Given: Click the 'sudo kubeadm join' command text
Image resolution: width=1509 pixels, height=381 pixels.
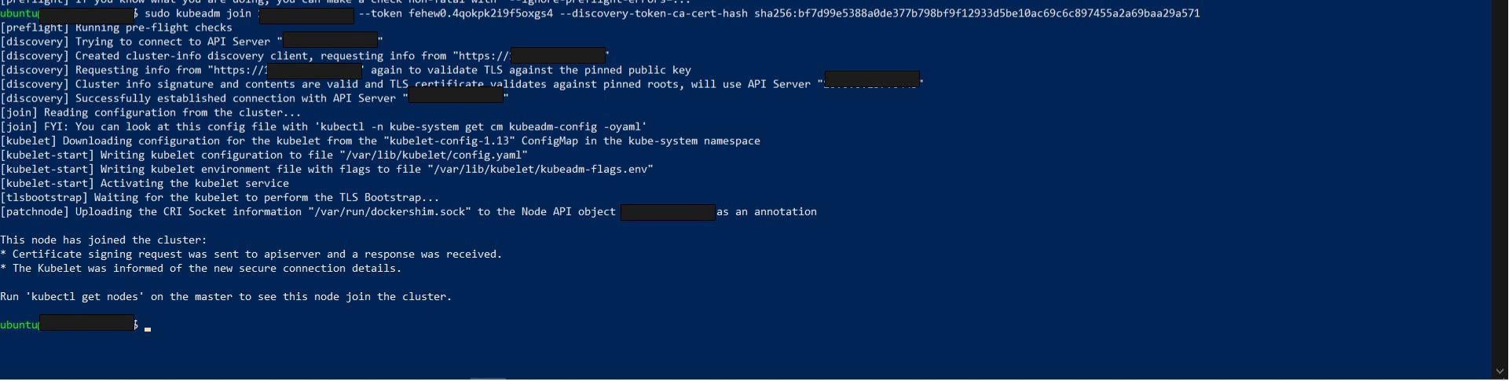Looking at the screenshot, I should (x=197, y=13).
